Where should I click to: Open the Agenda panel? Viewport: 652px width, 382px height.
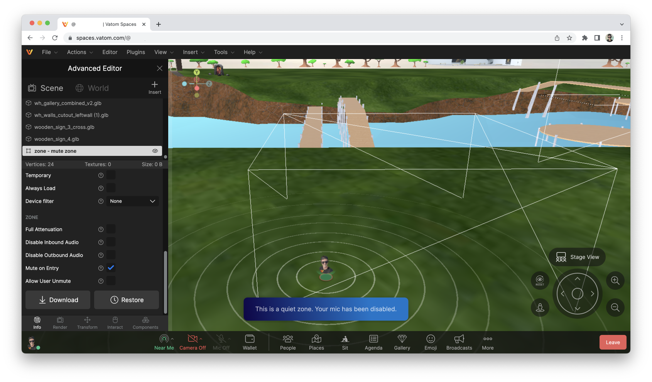point(373,342)
